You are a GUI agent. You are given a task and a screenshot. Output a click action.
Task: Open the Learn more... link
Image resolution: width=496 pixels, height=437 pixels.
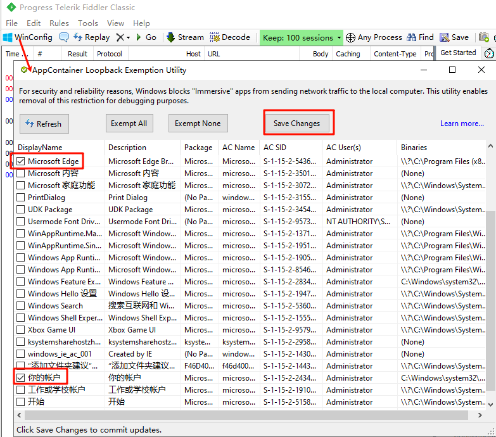point(462,123)
